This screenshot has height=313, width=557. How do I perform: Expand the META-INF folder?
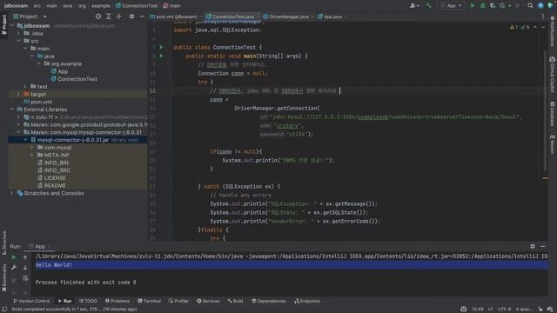click(32, 155)
